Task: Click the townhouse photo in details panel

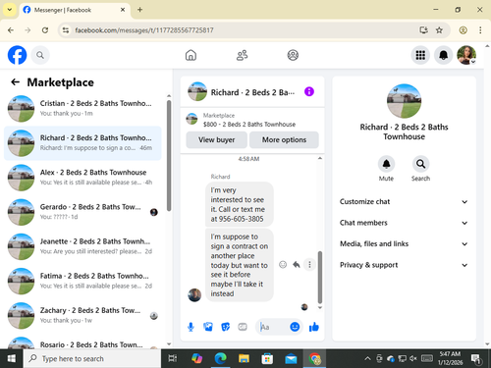Action: tap(404, 101)
